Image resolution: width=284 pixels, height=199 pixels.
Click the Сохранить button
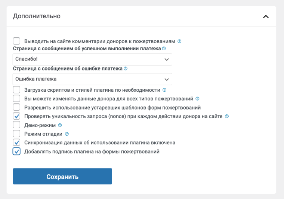[62, 176]
